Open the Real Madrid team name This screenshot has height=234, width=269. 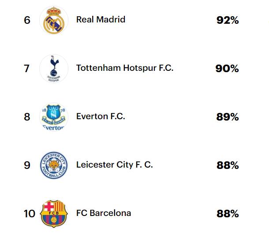click(x=101, y=19)
